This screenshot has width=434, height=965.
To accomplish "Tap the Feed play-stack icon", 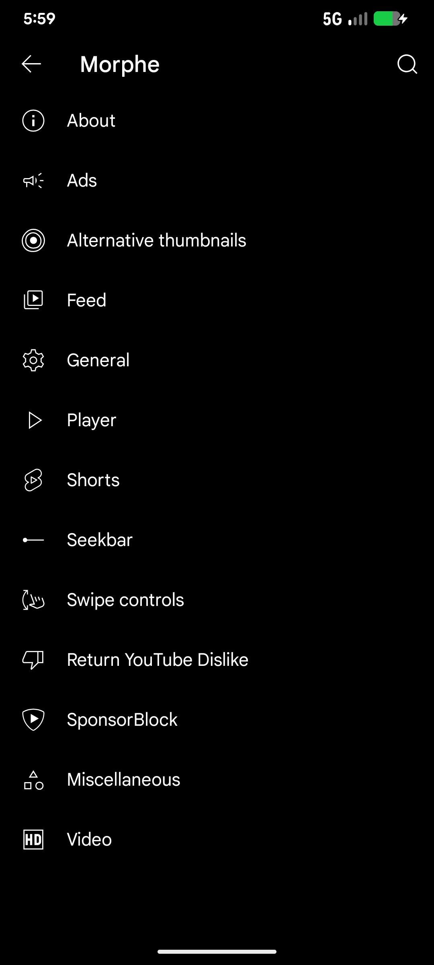I will (33, 300).
